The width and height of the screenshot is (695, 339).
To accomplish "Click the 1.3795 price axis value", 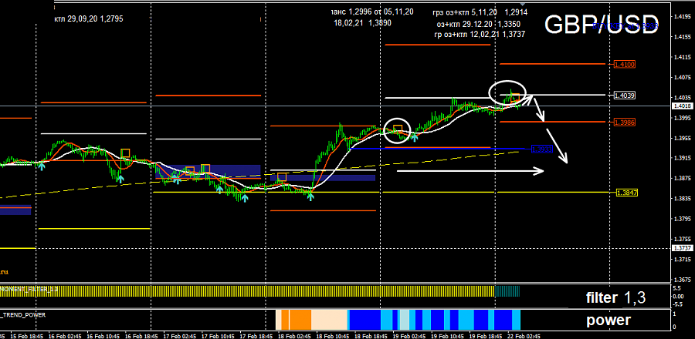I will click(x=683, y=220).
